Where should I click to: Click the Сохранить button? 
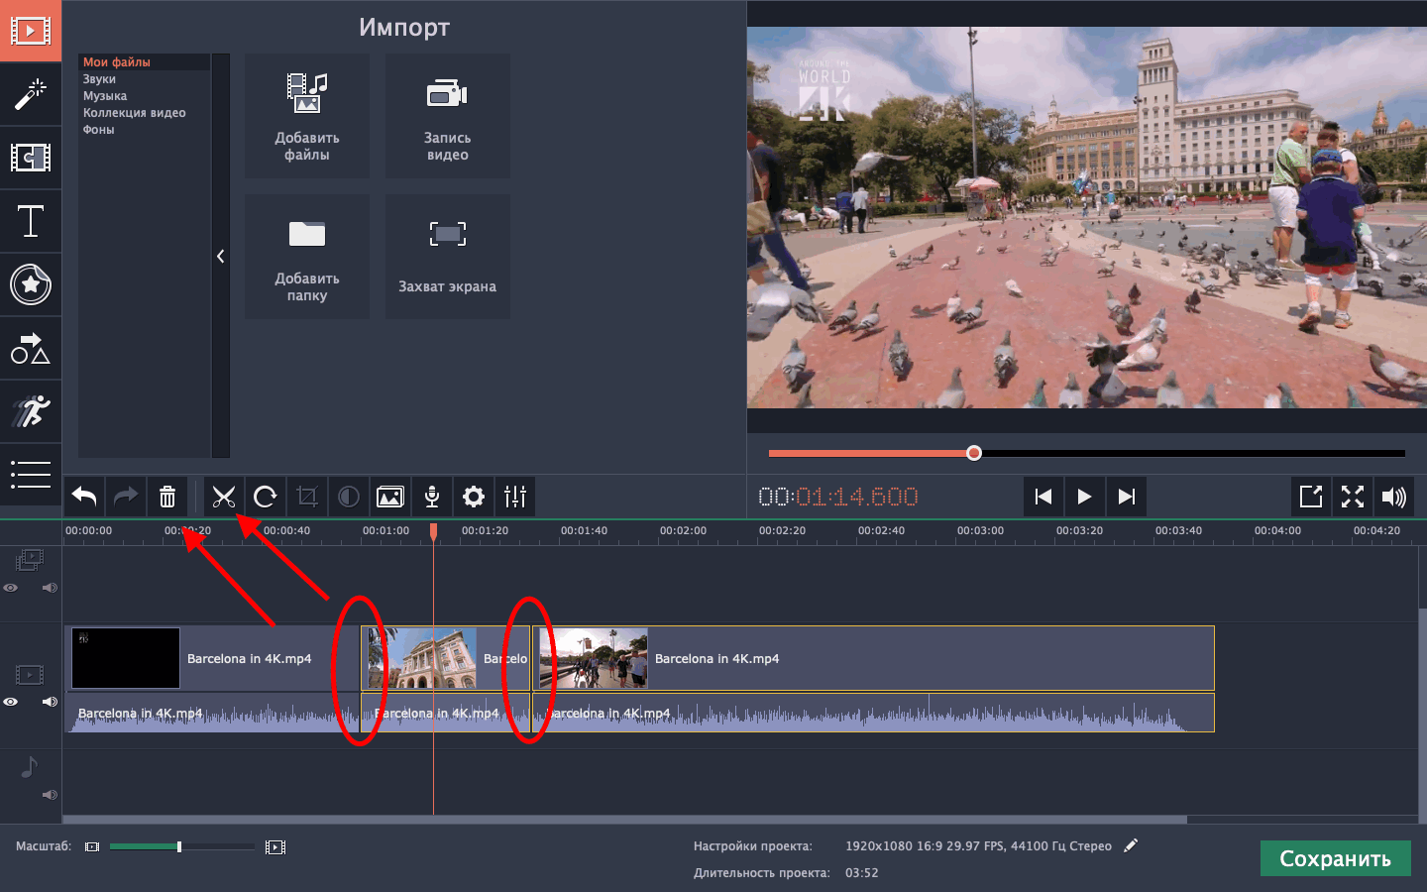tap(1335, 858)
